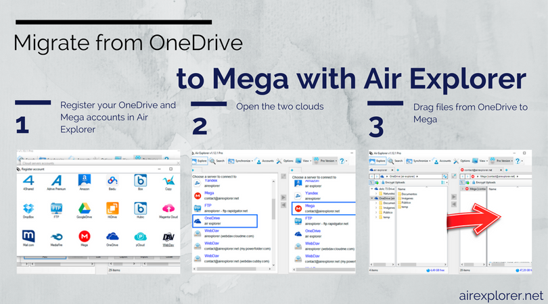Open View dropdown in step 3 toolbar
The width and height of the screenshot is (548, 304).
point(481,161)
